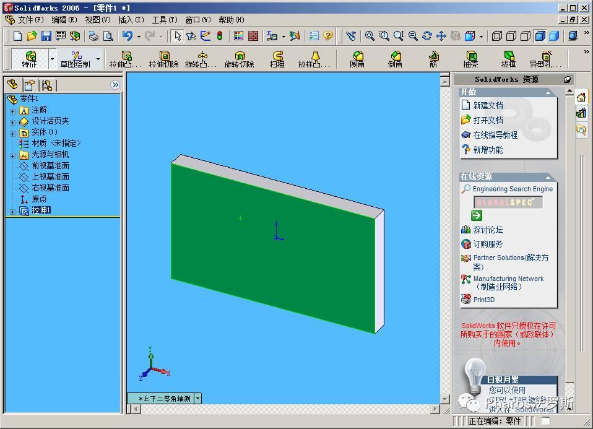Select the 前视基准面 plane
The height and width of the screenshot is (429, 593).
[50, 166]
